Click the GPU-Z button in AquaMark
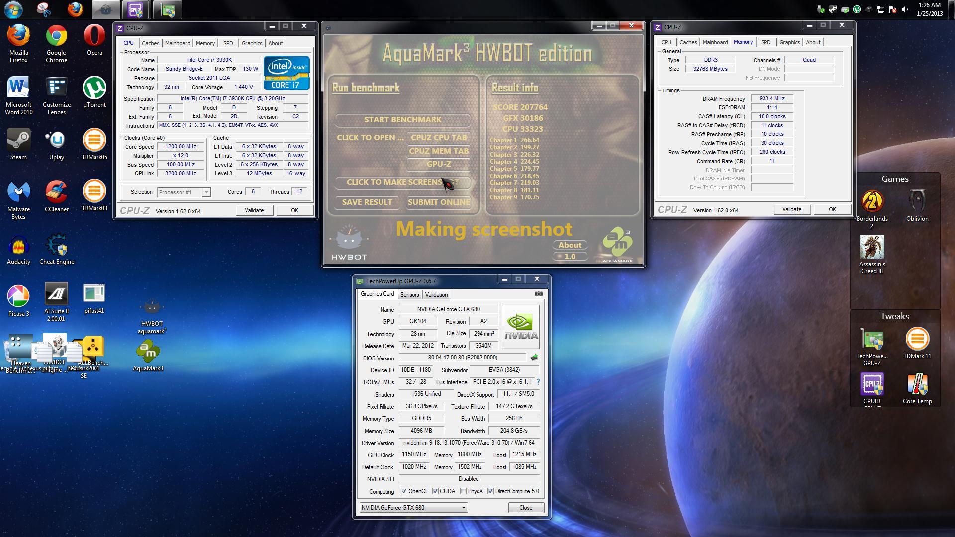Image resolution: width=955 pixels, height=537 pixels. pos(438,164)
